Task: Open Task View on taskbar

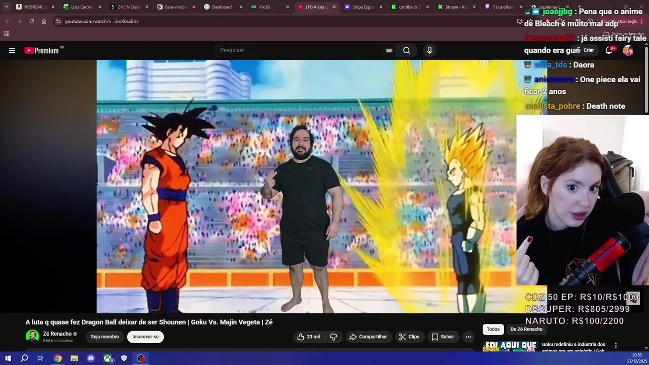Action: 41,358
